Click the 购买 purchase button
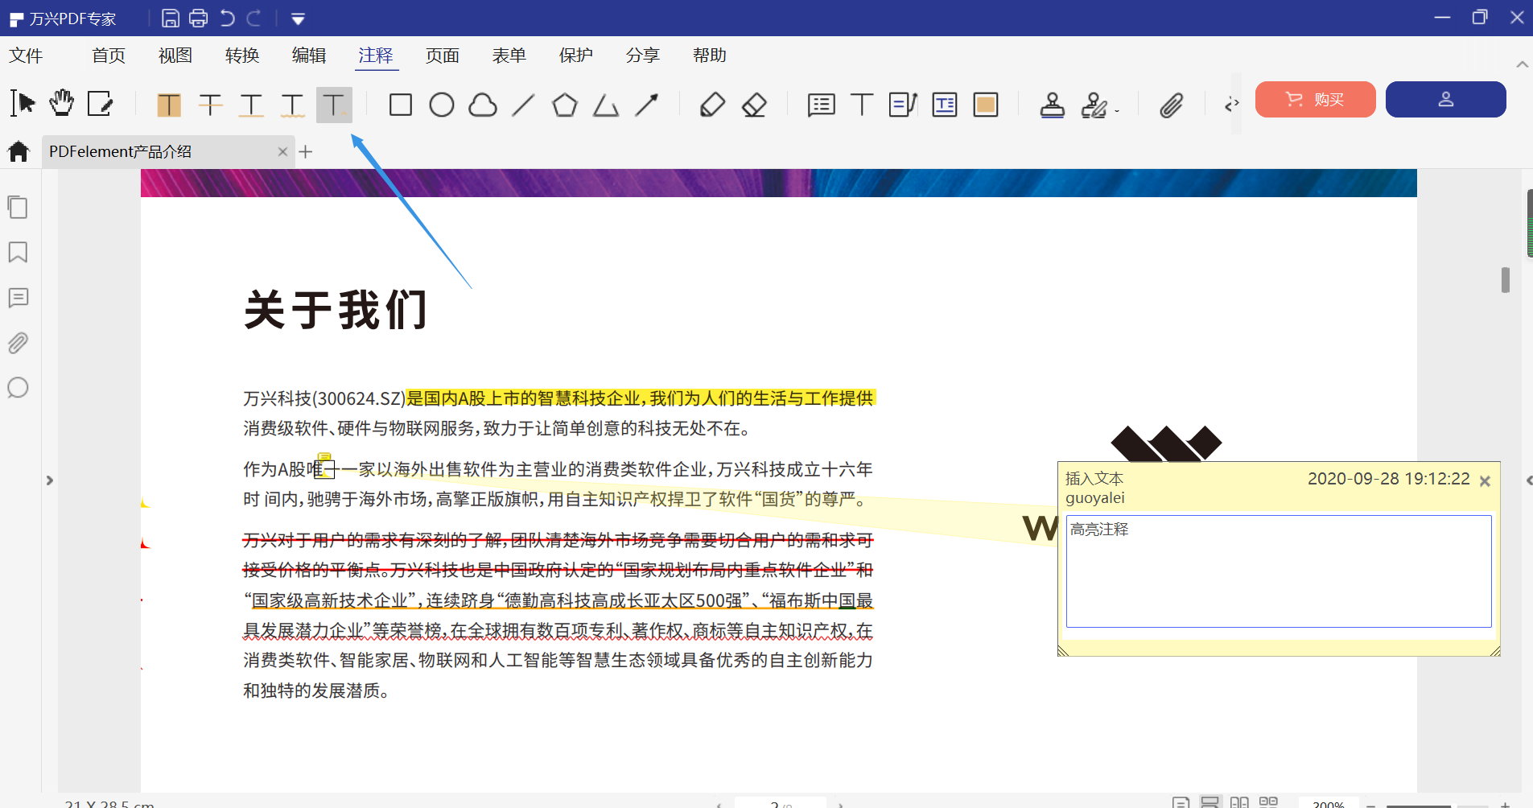The image size is (1533, 808). [x=1316, y=99]
